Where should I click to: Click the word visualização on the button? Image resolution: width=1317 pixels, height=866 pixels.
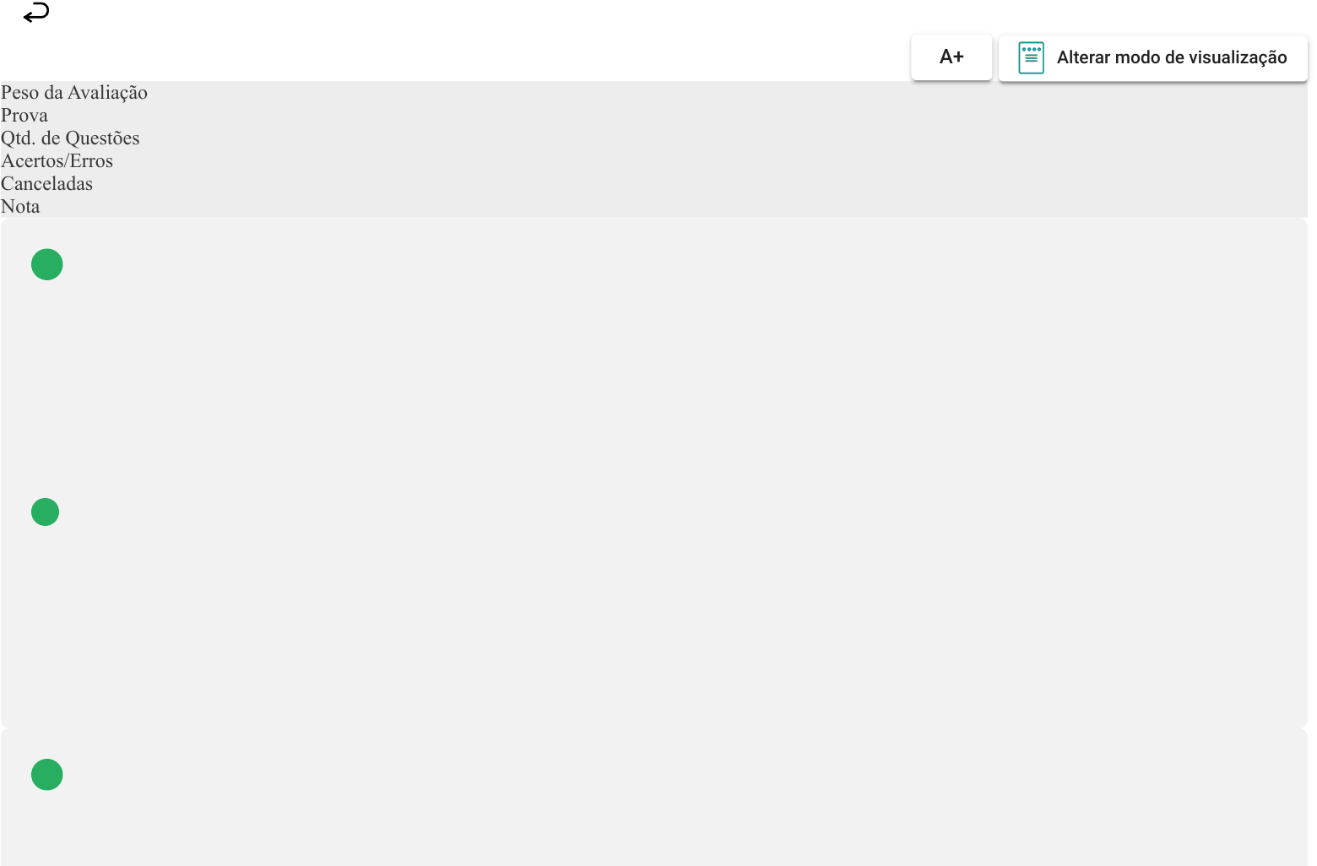pyautogui.click(x=1237, y=57)
